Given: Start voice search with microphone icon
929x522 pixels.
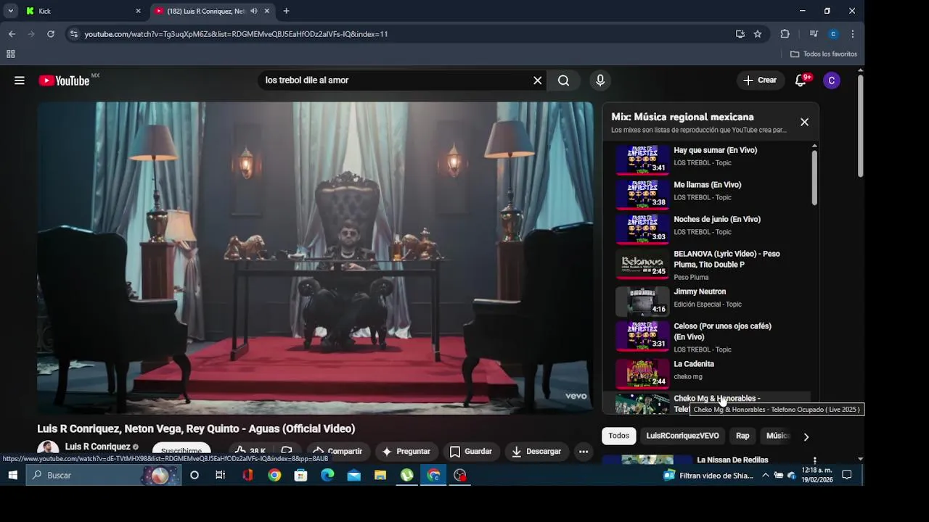Looking at the screenshot, I should point(600,80).
